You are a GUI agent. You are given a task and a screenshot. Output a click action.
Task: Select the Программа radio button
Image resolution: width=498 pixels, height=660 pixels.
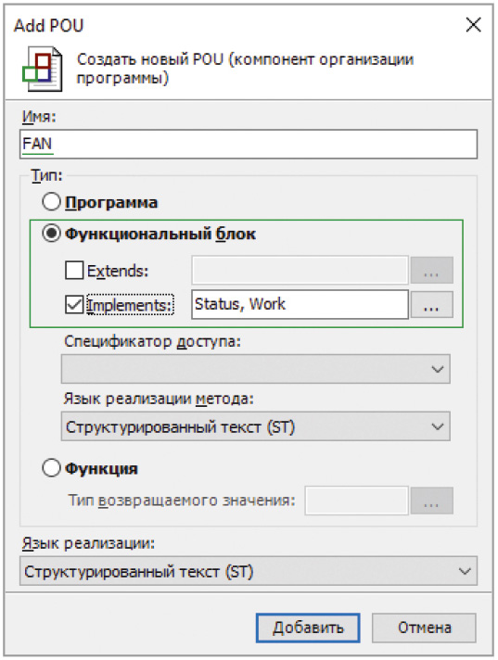pos(51,202)
